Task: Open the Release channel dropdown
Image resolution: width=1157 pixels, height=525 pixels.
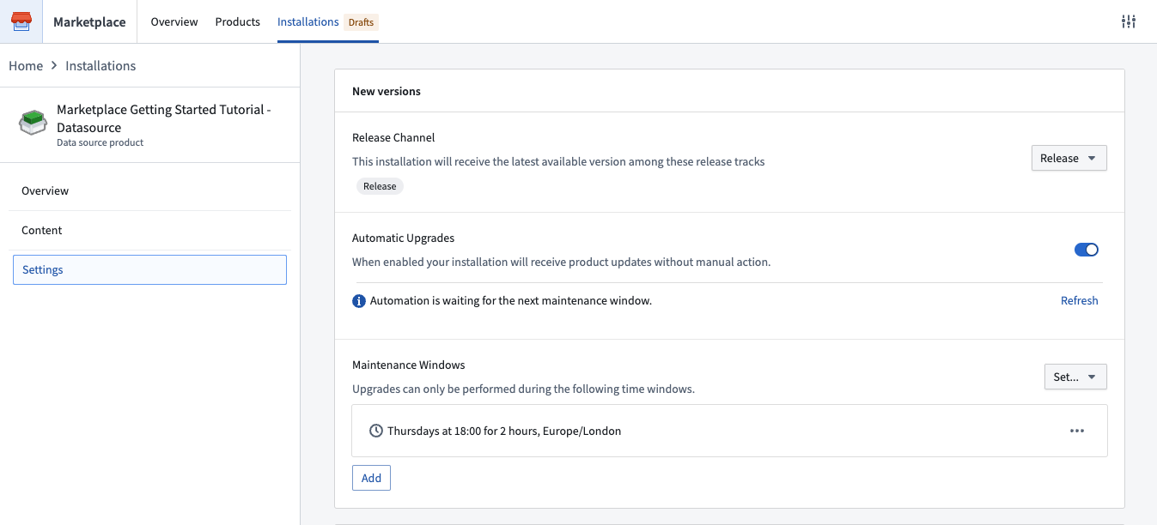Action: [x=1069, y=158]
